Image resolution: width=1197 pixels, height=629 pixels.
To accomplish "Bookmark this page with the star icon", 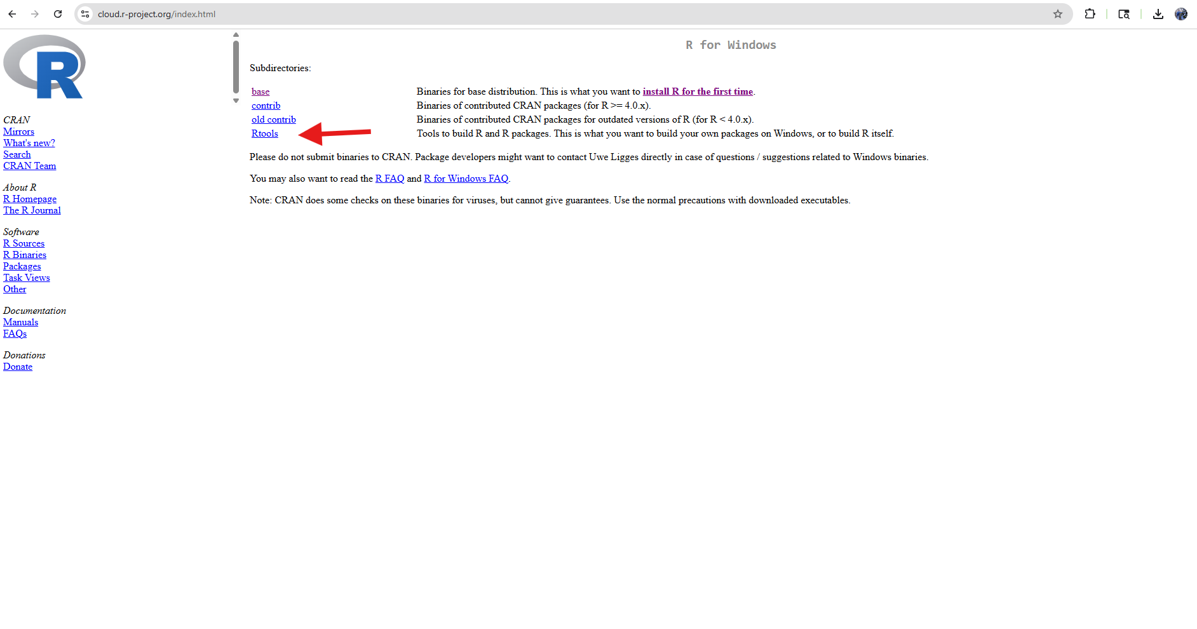I will [x=1058, y=14].
